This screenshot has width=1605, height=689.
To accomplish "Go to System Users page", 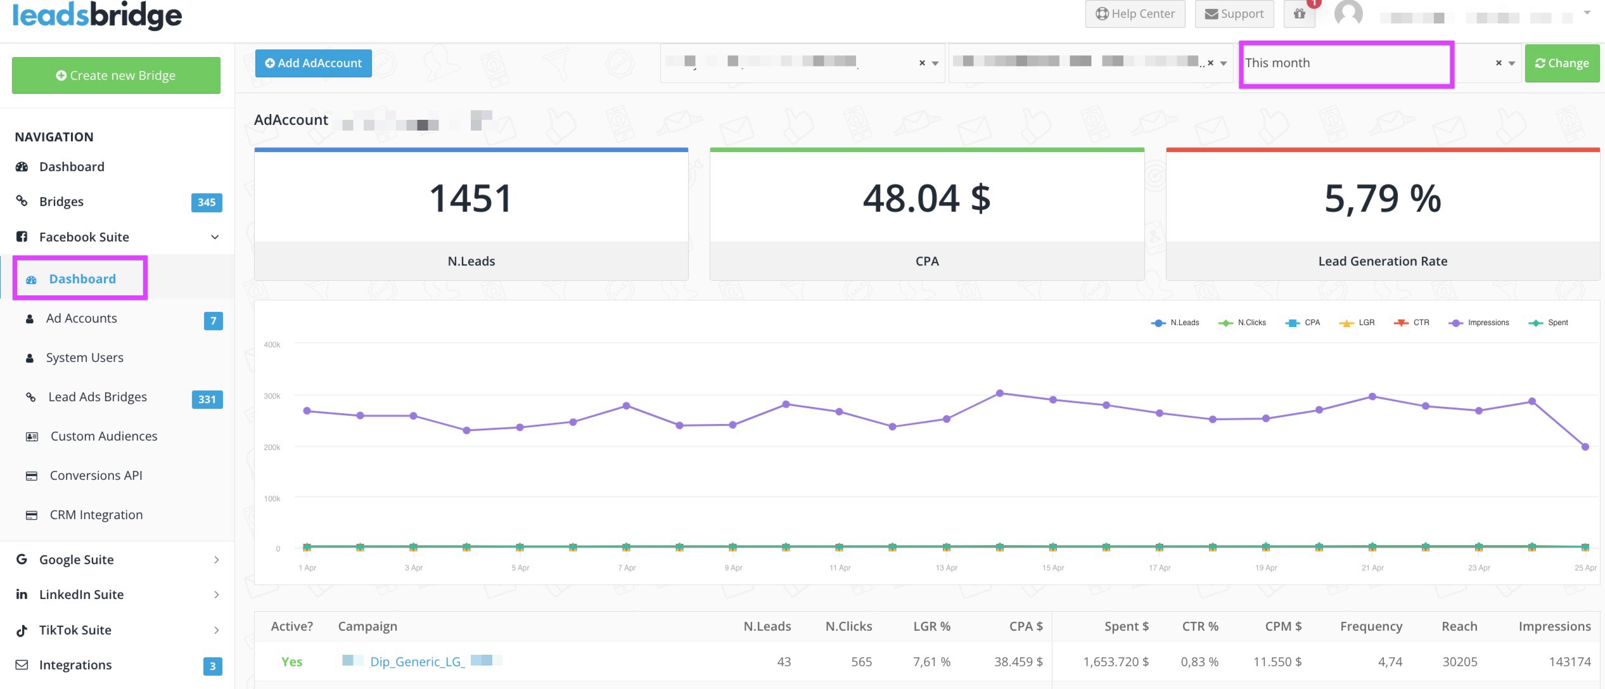I will pos(85,357).
